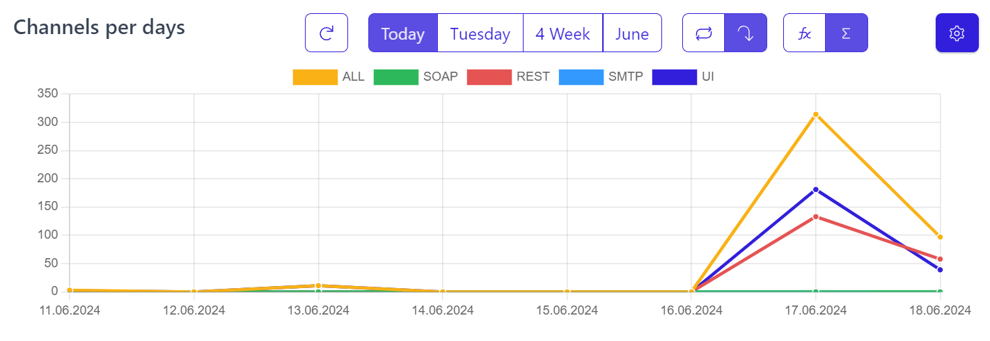Click the ALL data point on 13.06.2024
This screenshot has height=341, width=990.
point(318,285)
